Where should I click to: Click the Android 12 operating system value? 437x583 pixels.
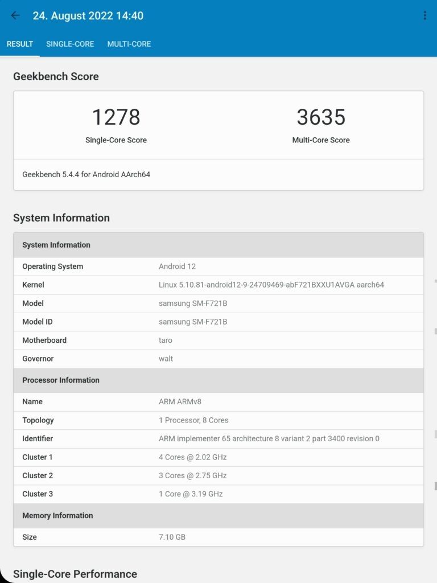tap(178, 266)
